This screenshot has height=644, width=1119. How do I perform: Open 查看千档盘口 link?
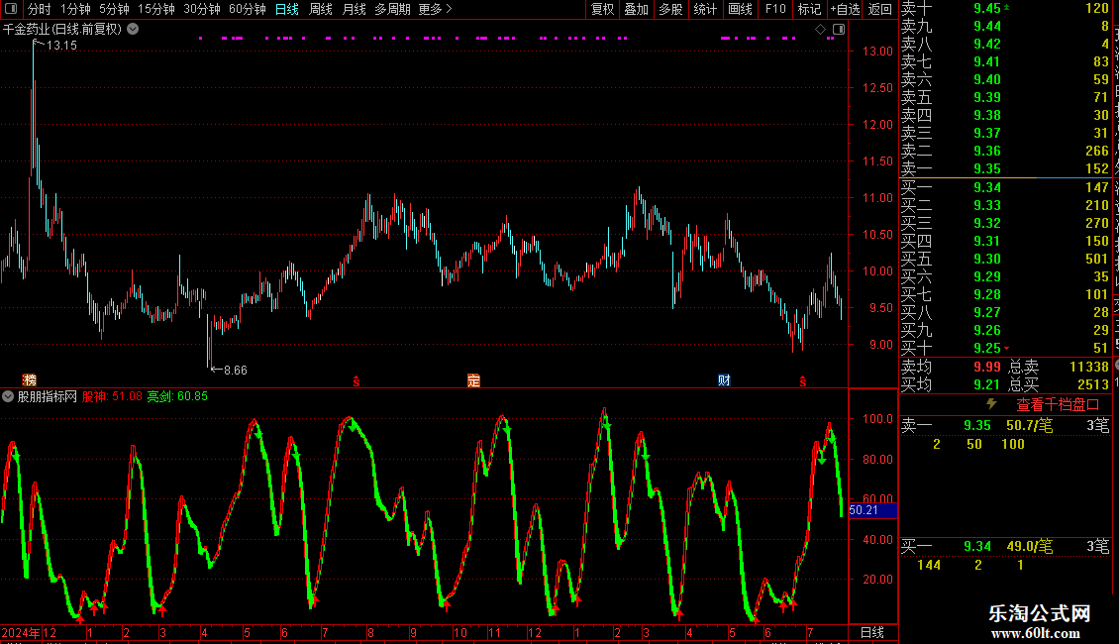1058,405
